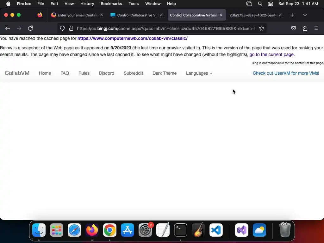Open a new tab with plus

292,15
